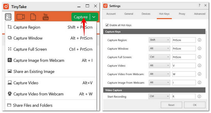The height and width of the screenshot is (113, 211).
Task: Click the file document icon
Action: [33, 17]
